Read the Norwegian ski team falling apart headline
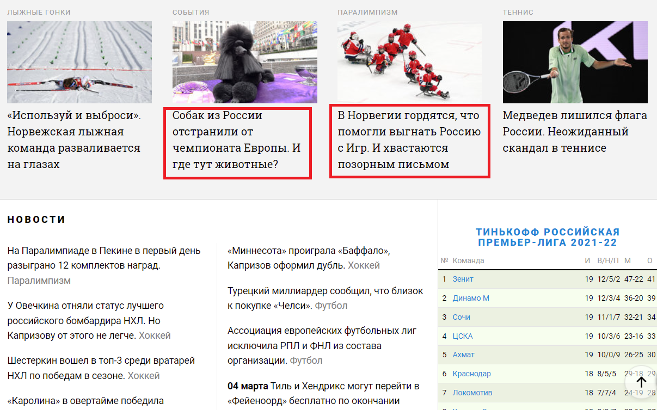 tap(74, 140)
